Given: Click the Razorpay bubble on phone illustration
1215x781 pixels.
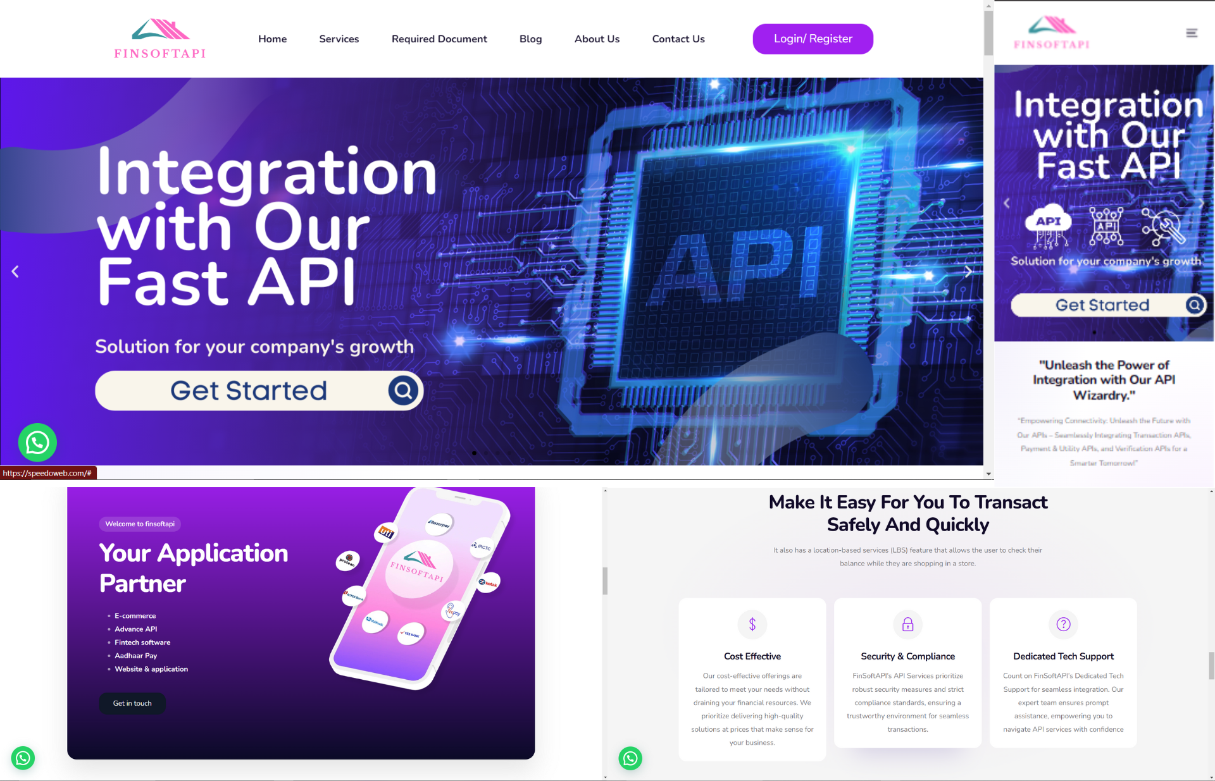Looking at the screenshot, I should click(x=439, y=524).
